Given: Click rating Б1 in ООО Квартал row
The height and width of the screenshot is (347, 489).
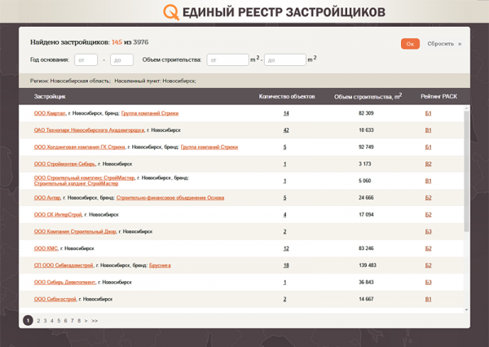Looking at the screenshot, I should [x=428, y=113].
